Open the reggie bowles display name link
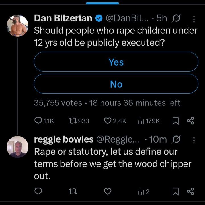Image resolution: width=205 pixels, height=205 pixels. point(63,139)
